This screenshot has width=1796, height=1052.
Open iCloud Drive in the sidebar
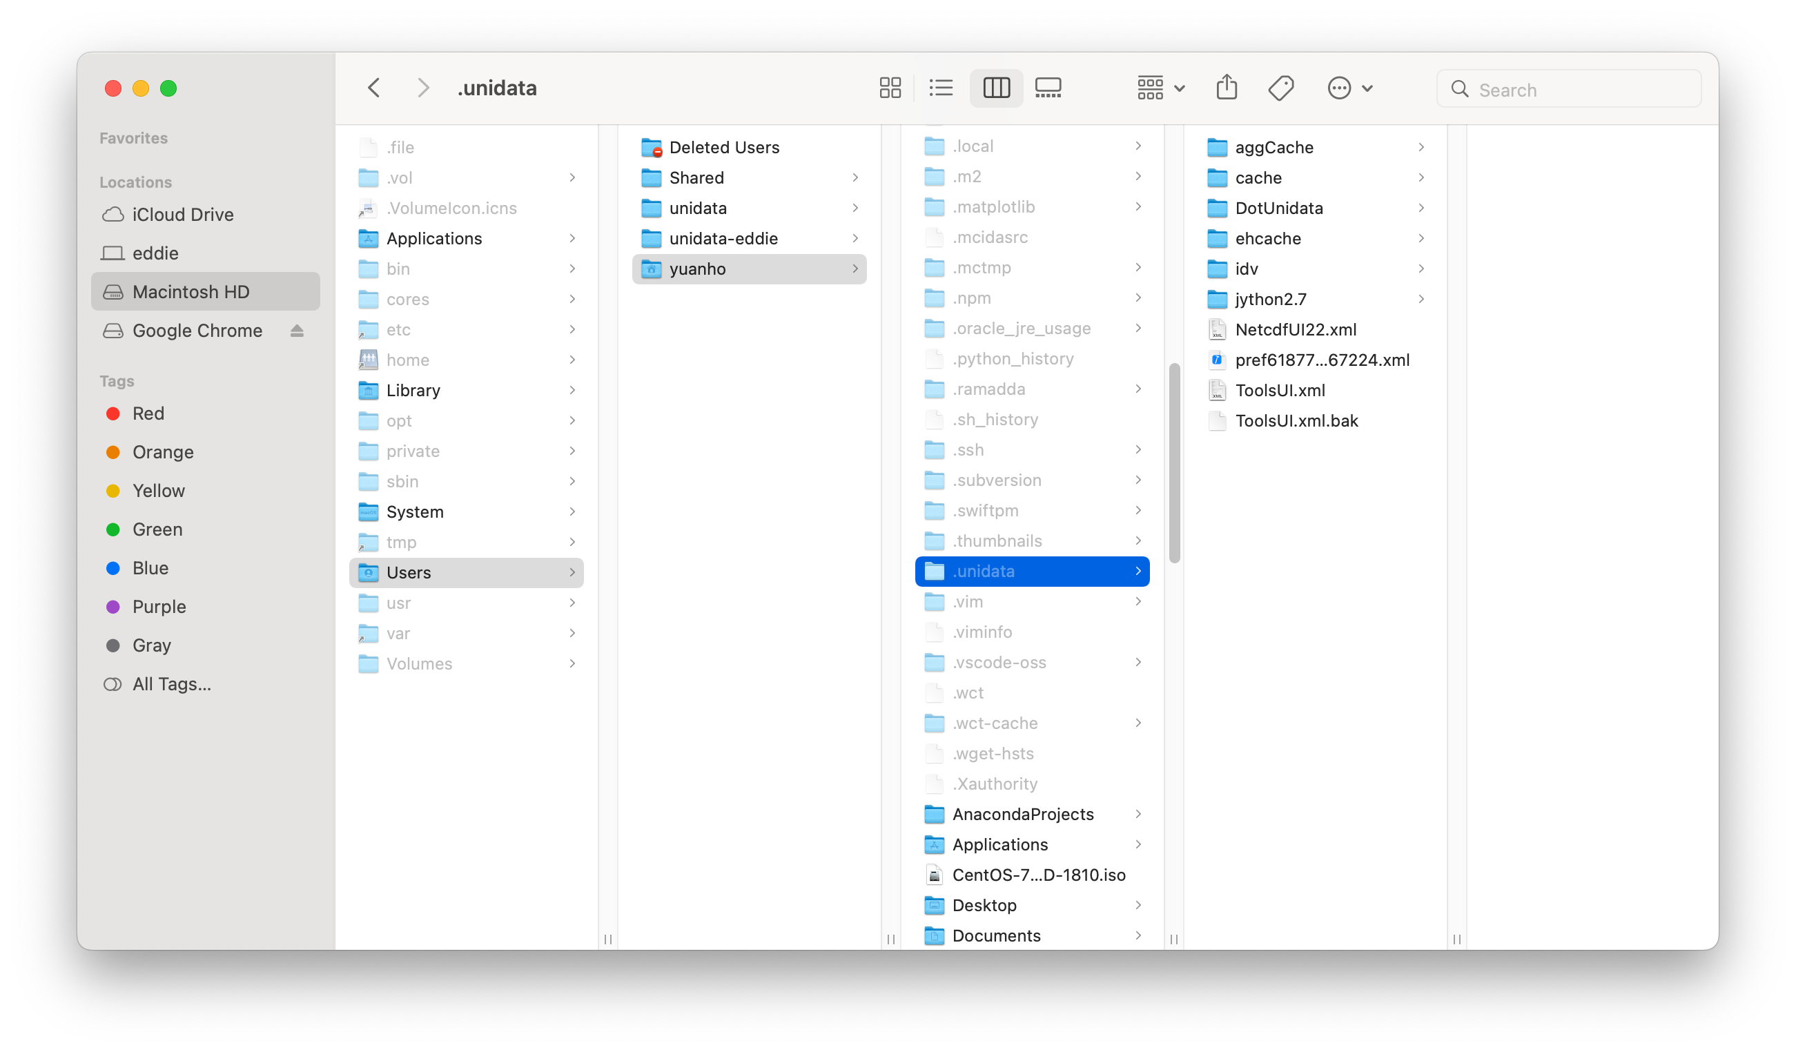coord(182,215)
